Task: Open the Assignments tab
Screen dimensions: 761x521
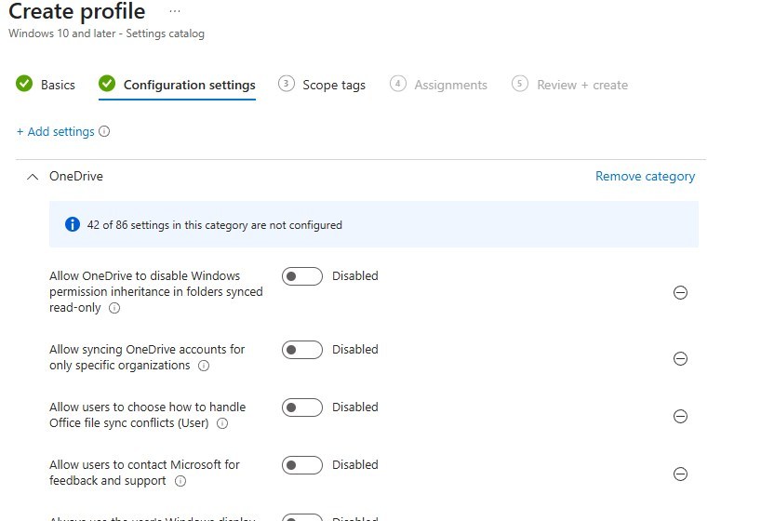Action: pos(450,85)
